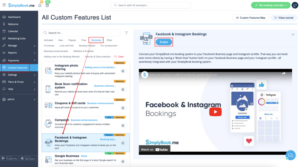The height and width of the screenshot is (167, 299).
Task: Select the Look and Feel filter
Action: click(x=67, y=45)
